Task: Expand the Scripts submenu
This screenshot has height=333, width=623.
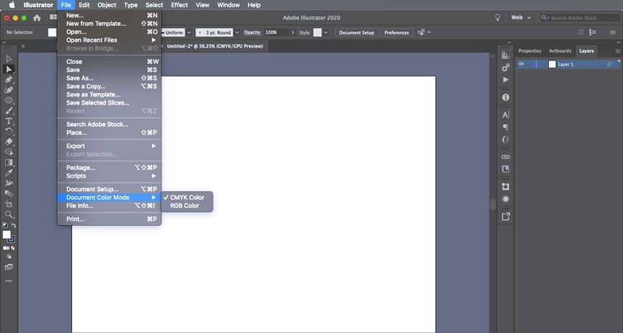Action: 110,176
